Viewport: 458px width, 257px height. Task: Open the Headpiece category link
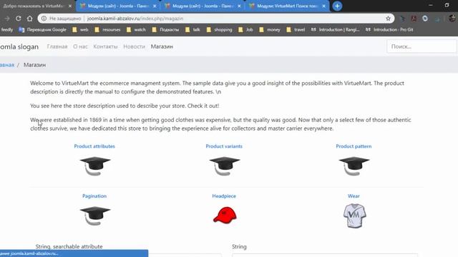[x=224, y=196]
